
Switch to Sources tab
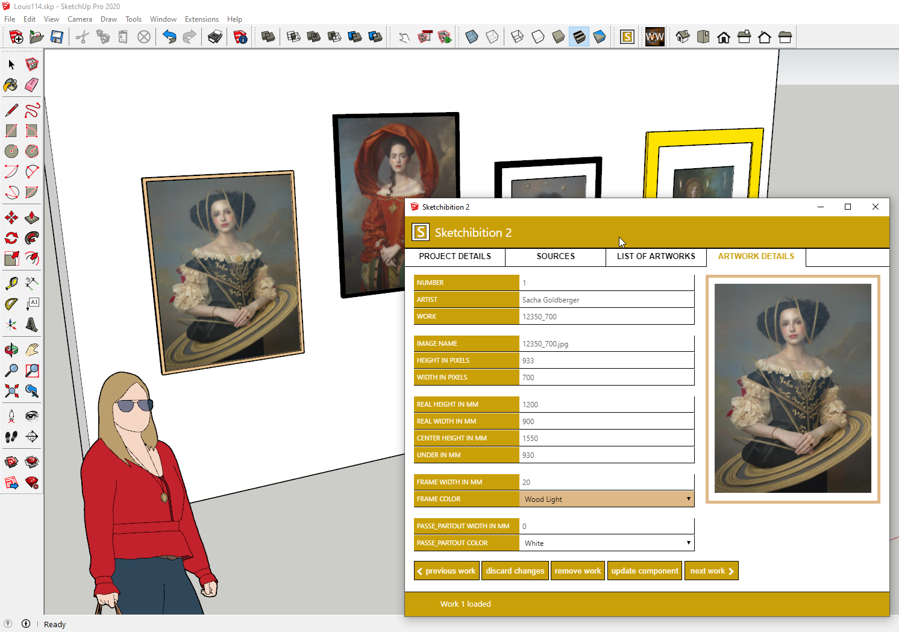556,257
